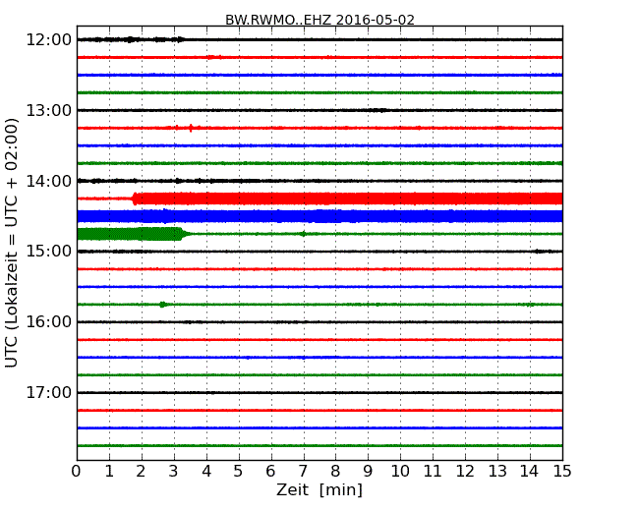Viewport: 639px width, 511px height.
Task: Click the 12:00 y-axis time label
Action: click(48, 40)
